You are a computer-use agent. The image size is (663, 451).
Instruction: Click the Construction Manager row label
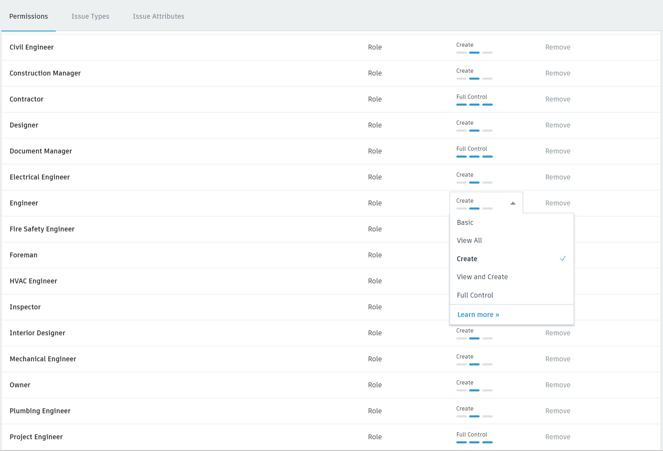click(x=45, y=73)
